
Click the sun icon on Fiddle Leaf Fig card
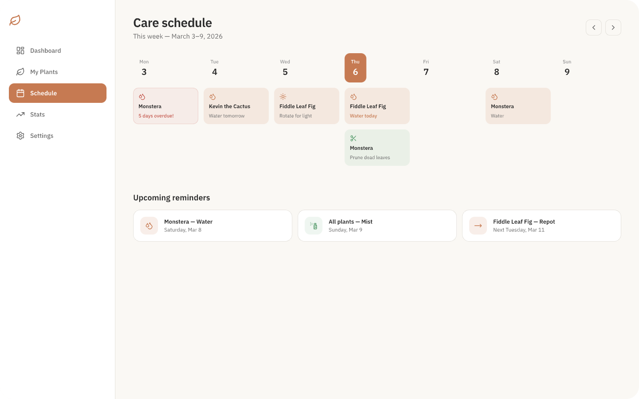click(x=283, y=97)
